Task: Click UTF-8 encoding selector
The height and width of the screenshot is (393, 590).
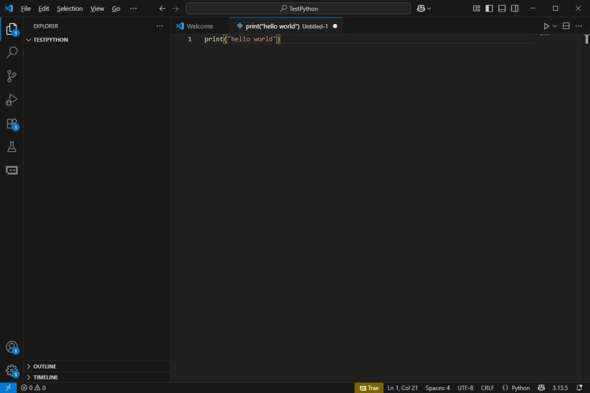Action: point(465,388)
